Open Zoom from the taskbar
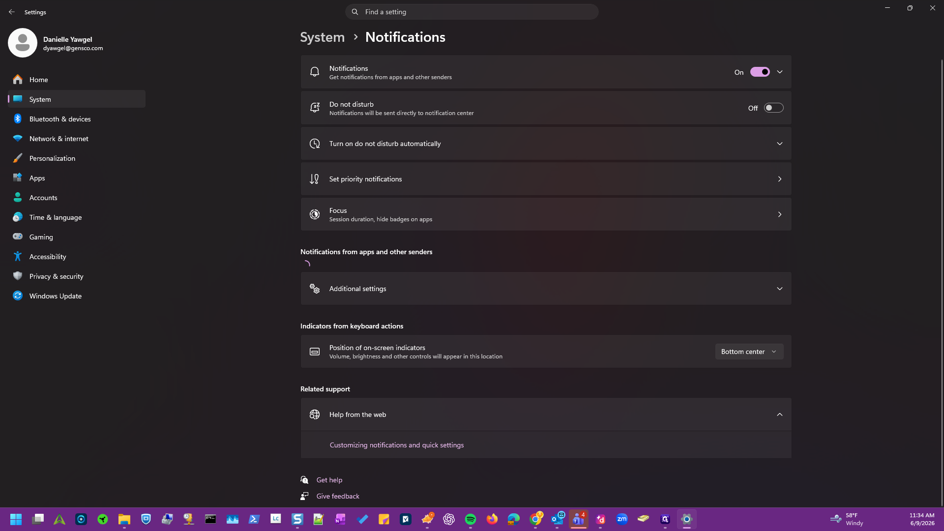Screen dimensions: 944x531 622,519
